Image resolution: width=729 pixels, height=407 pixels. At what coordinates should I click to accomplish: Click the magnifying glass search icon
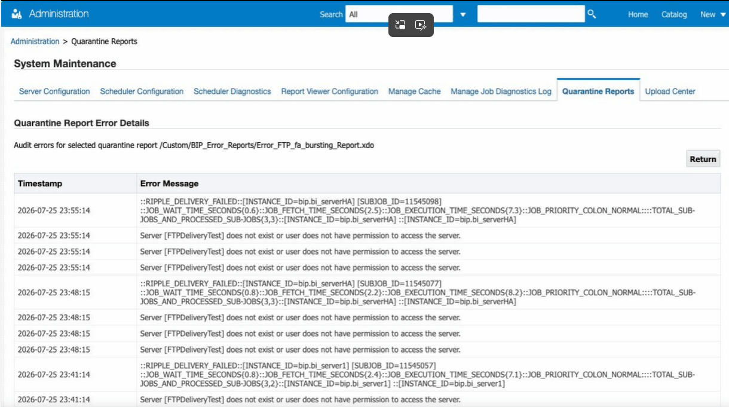(x=592, y=14)
